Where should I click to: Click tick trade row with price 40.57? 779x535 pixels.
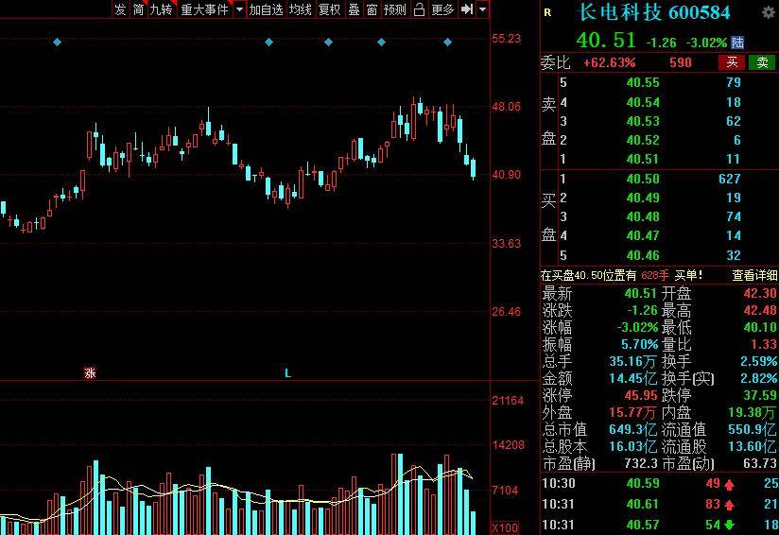[x=660, y=525]
